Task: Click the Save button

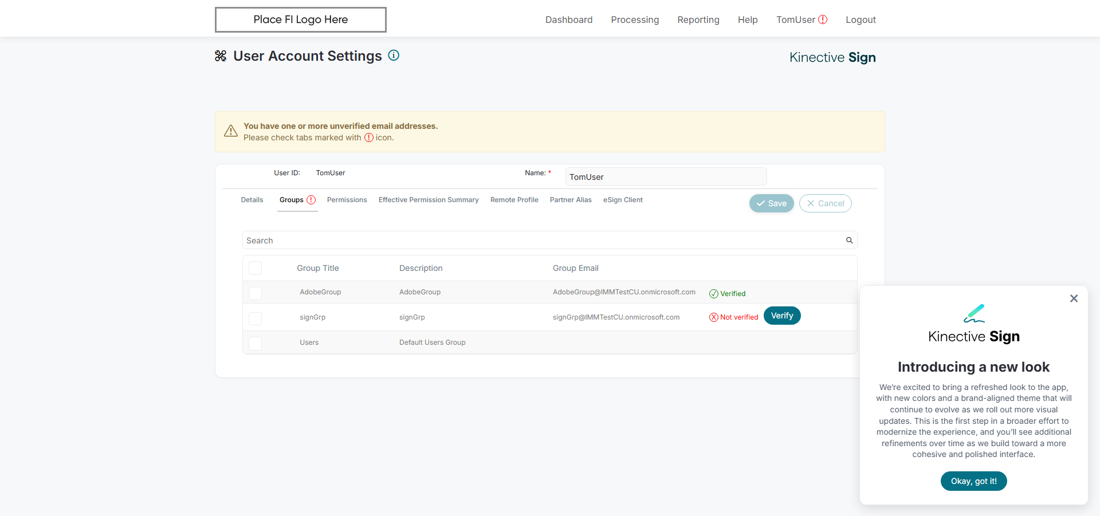Action: coord(772,203)
